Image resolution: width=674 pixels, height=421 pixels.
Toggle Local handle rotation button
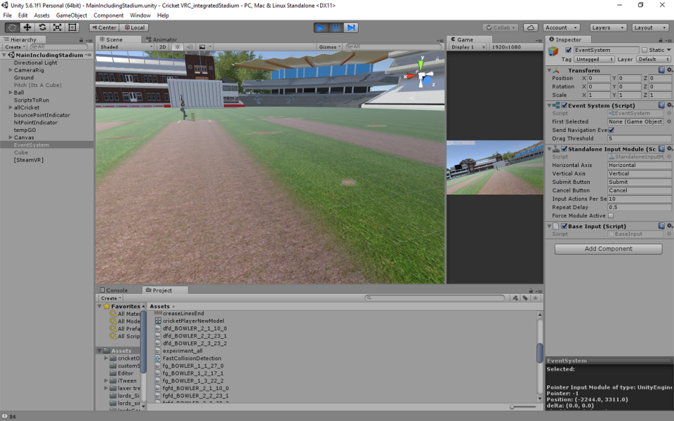[x=134, y=27]
